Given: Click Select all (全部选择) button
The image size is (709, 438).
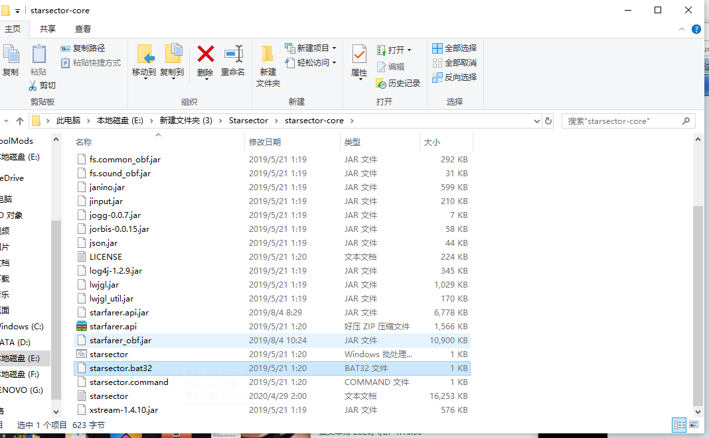Looking at the screenshot, I should (x=455, y=48).
